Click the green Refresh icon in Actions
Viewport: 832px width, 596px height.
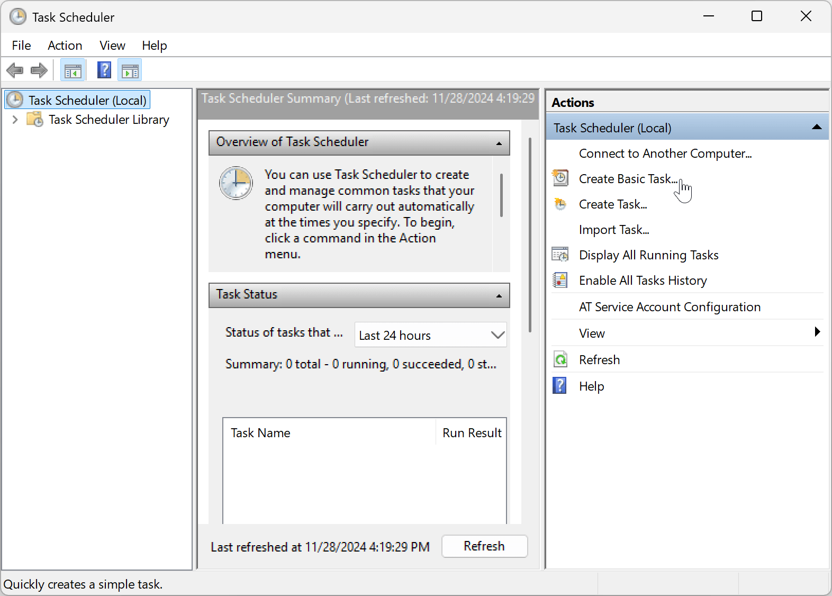tap(560, 359)
